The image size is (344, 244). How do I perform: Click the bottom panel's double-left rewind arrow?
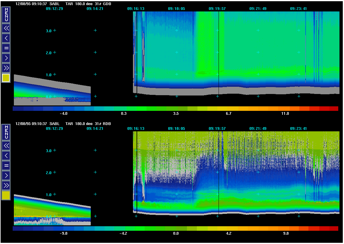click(6, 146)
